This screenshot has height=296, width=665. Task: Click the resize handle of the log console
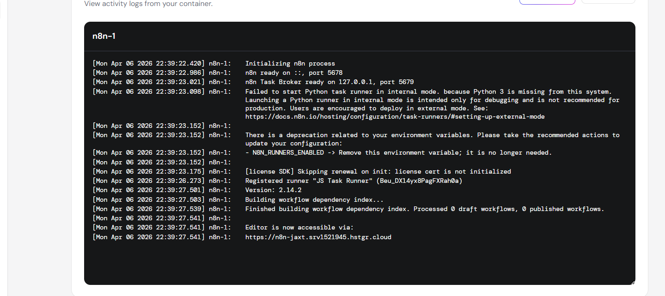tap(633, 283)
